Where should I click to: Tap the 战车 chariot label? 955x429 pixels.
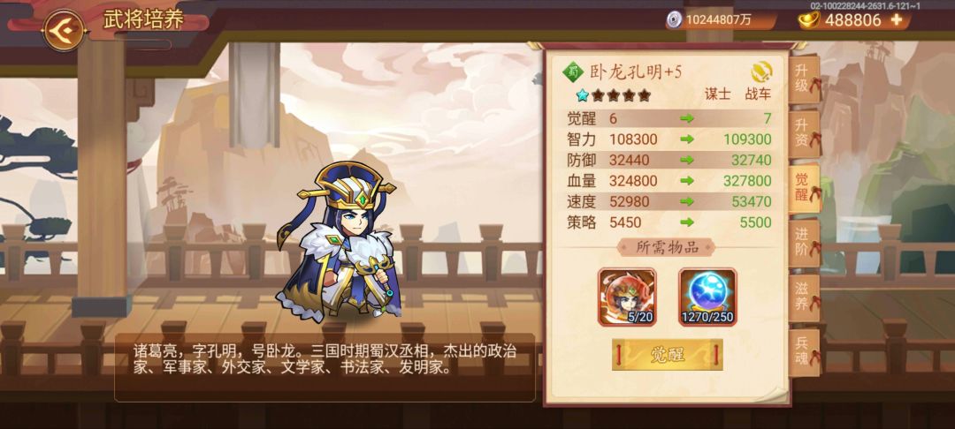(x=758, y=94)
